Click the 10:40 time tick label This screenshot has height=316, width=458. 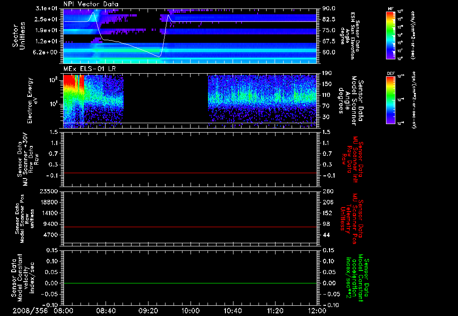tap(233, 311)
